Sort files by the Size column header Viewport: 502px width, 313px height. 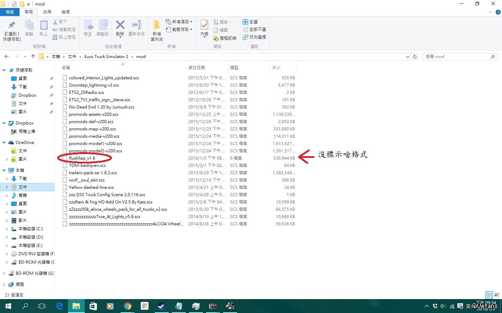tap(276, 68)
